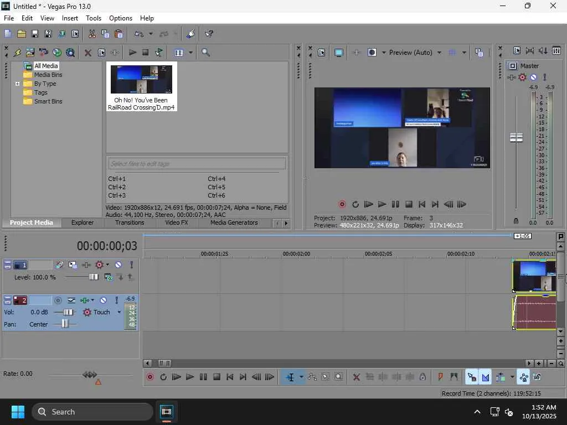Arm audio track 2 for record
The height and width of the screenshot is (425, 567).
(58, 300)
